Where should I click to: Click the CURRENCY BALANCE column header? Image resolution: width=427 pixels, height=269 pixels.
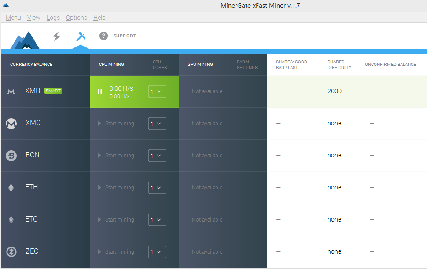point(31,65)
